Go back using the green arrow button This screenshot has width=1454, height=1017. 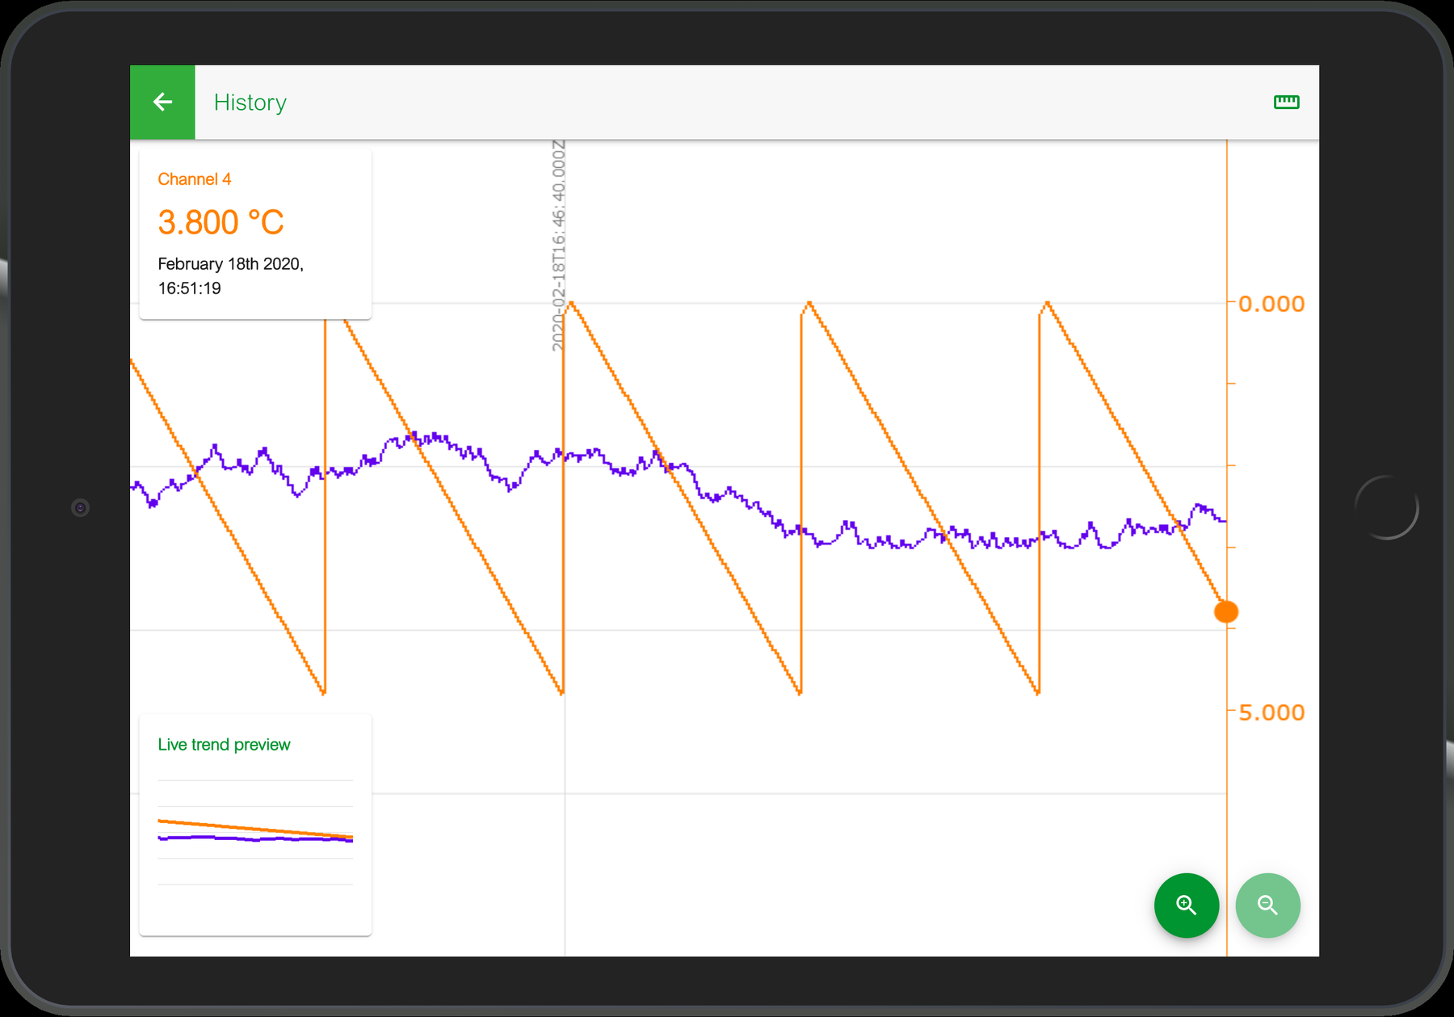pyautogui.click(x=162, y=102)
